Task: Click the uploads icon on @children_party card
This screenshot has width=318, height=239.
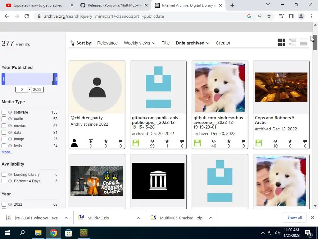Action: [91, 141]
